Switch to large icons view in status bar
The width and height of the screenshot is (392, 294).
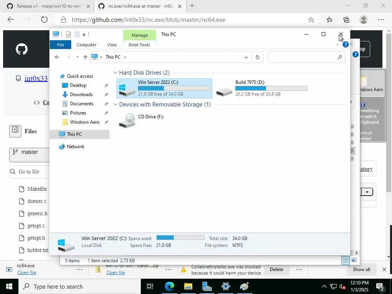pos(354,260)
